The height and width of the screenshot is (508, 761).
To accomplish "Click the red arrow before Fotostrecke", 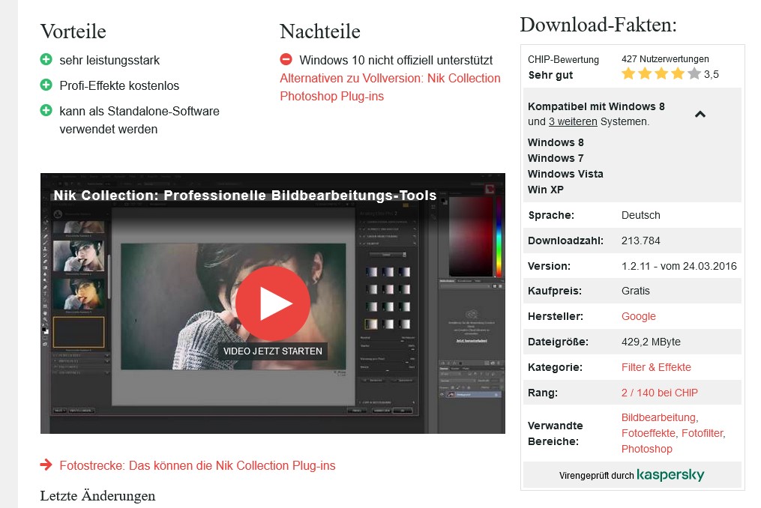I will 46,465.
